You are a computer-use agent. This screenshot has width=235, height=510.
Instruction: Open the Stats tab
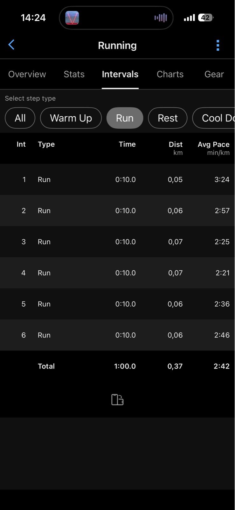74,74
